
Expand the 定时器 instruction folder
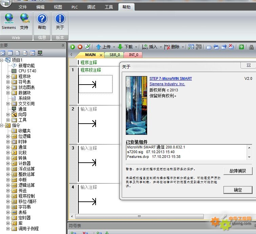(8, 218)
